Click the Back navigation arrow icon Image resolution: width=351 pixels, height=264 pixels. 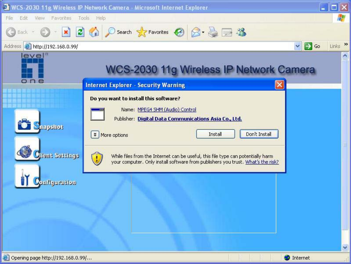(11, 32)
